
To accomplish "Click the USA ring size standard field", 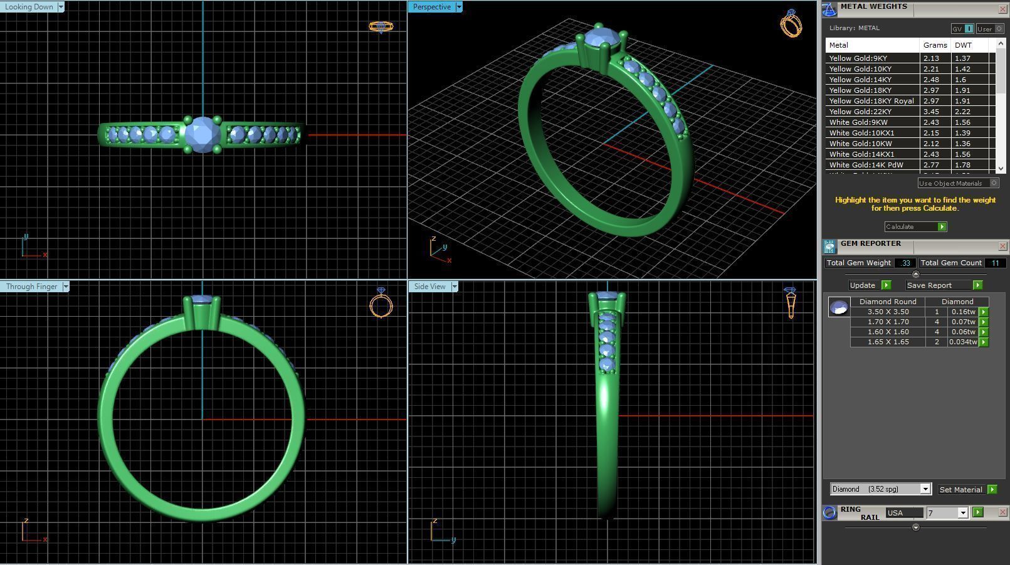I will click(904, 513).
